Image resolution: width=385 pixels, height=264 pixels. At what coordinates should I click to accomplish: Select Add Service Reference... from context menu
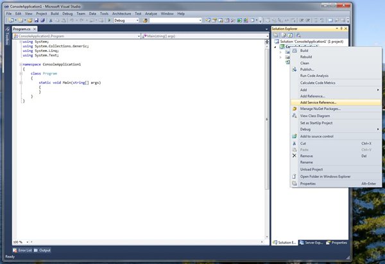point(336,103)
